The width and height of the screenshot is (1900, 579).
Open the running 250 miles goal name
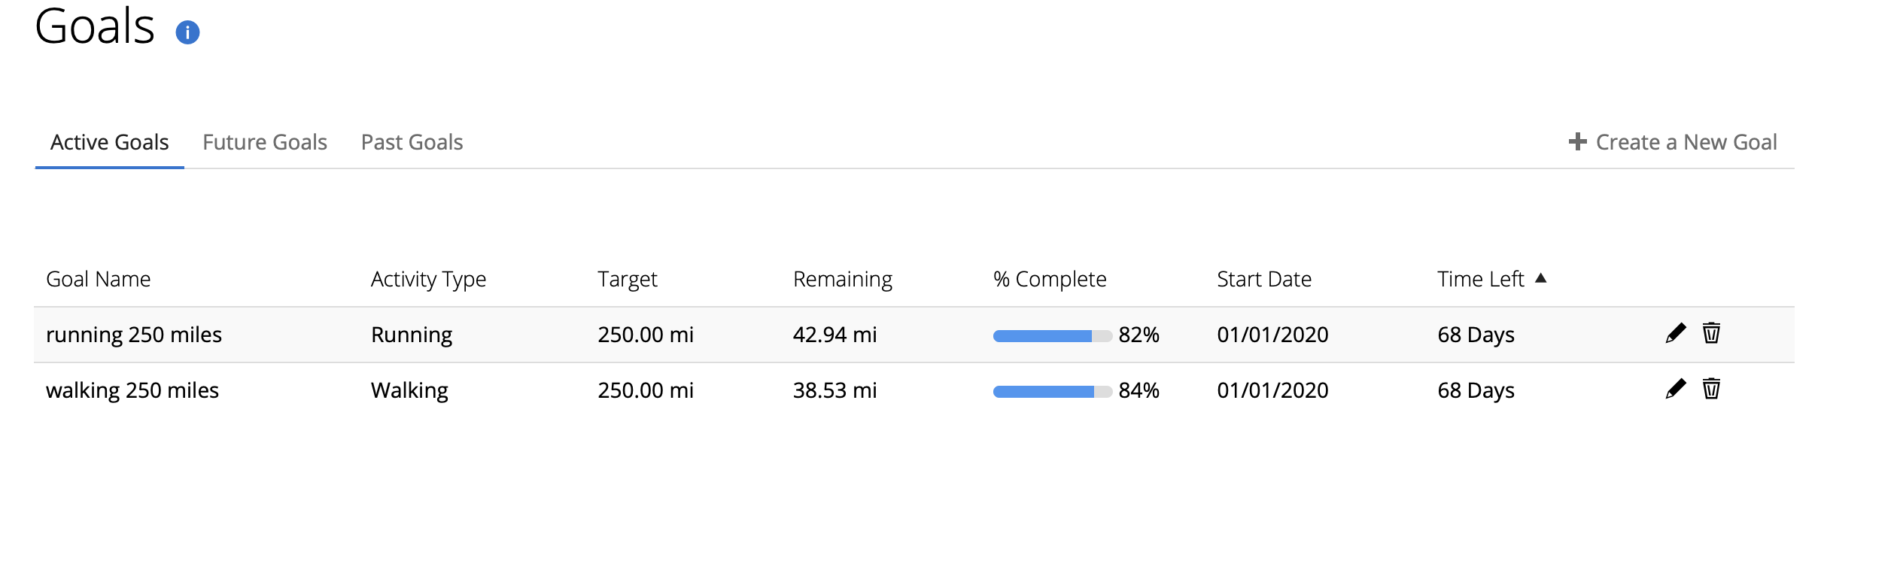(134, 335)
